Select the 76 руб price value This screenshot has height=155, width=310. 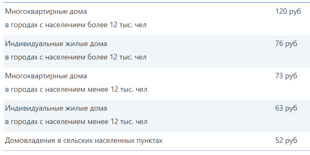click(x=286, y=44)
